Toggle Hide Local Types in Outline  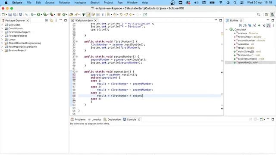(264, 26)
